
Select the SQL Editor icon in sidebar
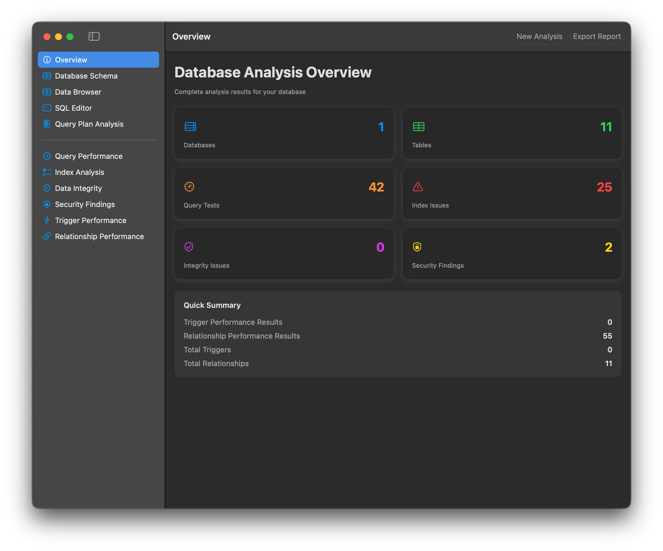47,108
